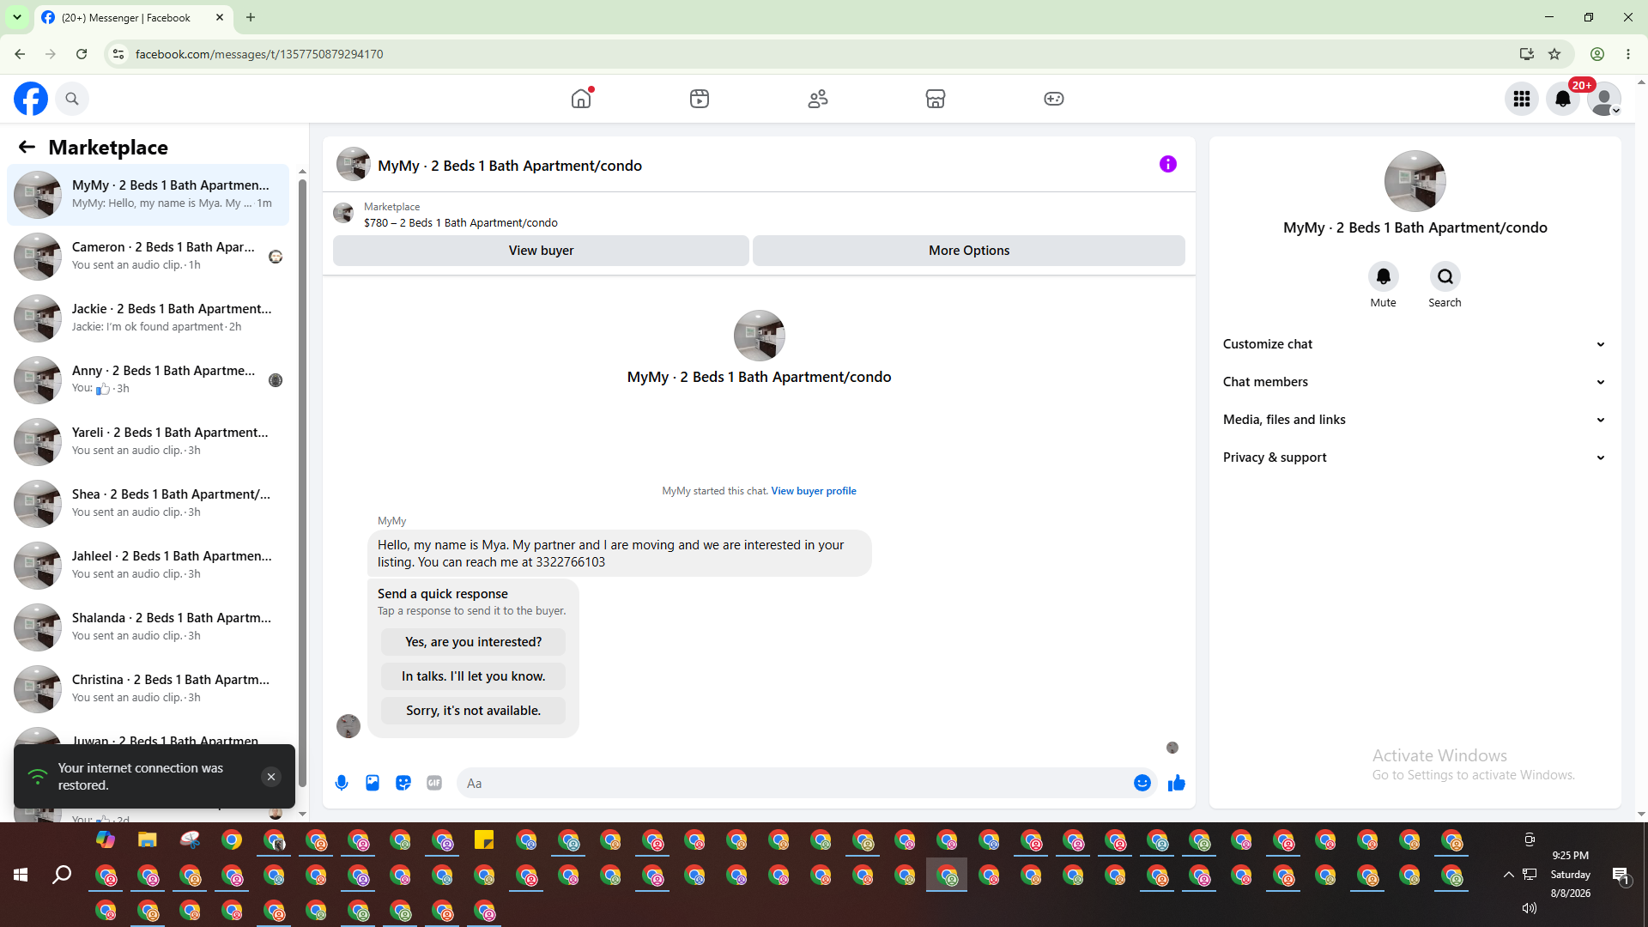Viewport: 1648px width, 927px height.
Task: Open the Friends icon in top navigation
Action: [x=818, y=99]
